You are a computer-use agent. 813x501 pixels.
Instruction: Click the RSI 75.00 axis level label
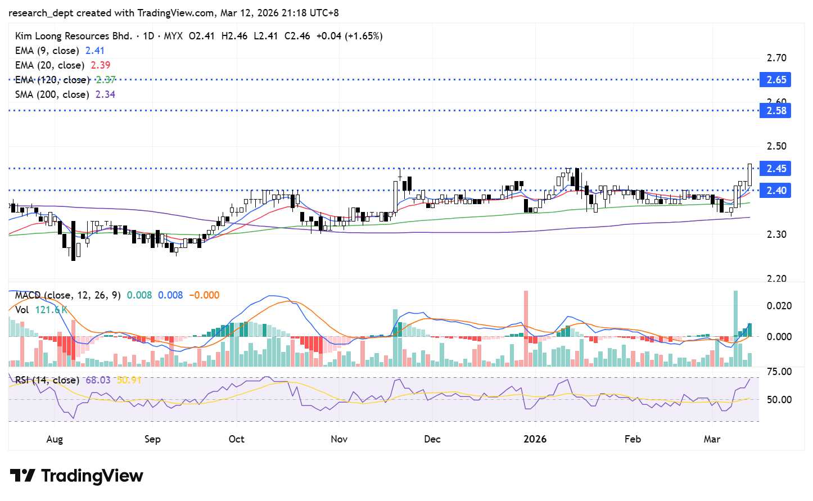(779, 372)
